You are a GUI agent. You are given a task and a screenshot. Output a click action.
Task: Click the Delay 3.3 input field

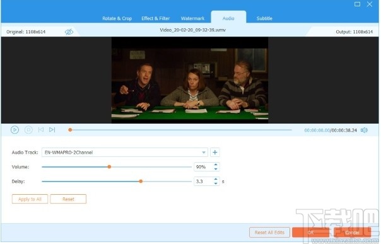pos(204,182)
